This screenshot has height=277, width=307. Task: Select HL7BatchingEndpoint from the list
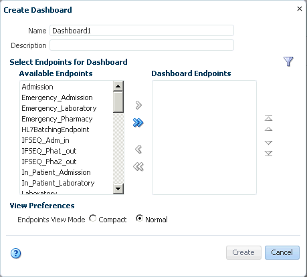click(x=56, y=129)
